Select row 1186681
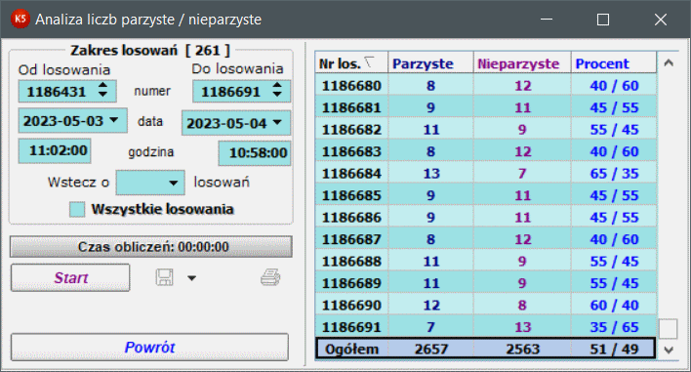 click(486, 107)
